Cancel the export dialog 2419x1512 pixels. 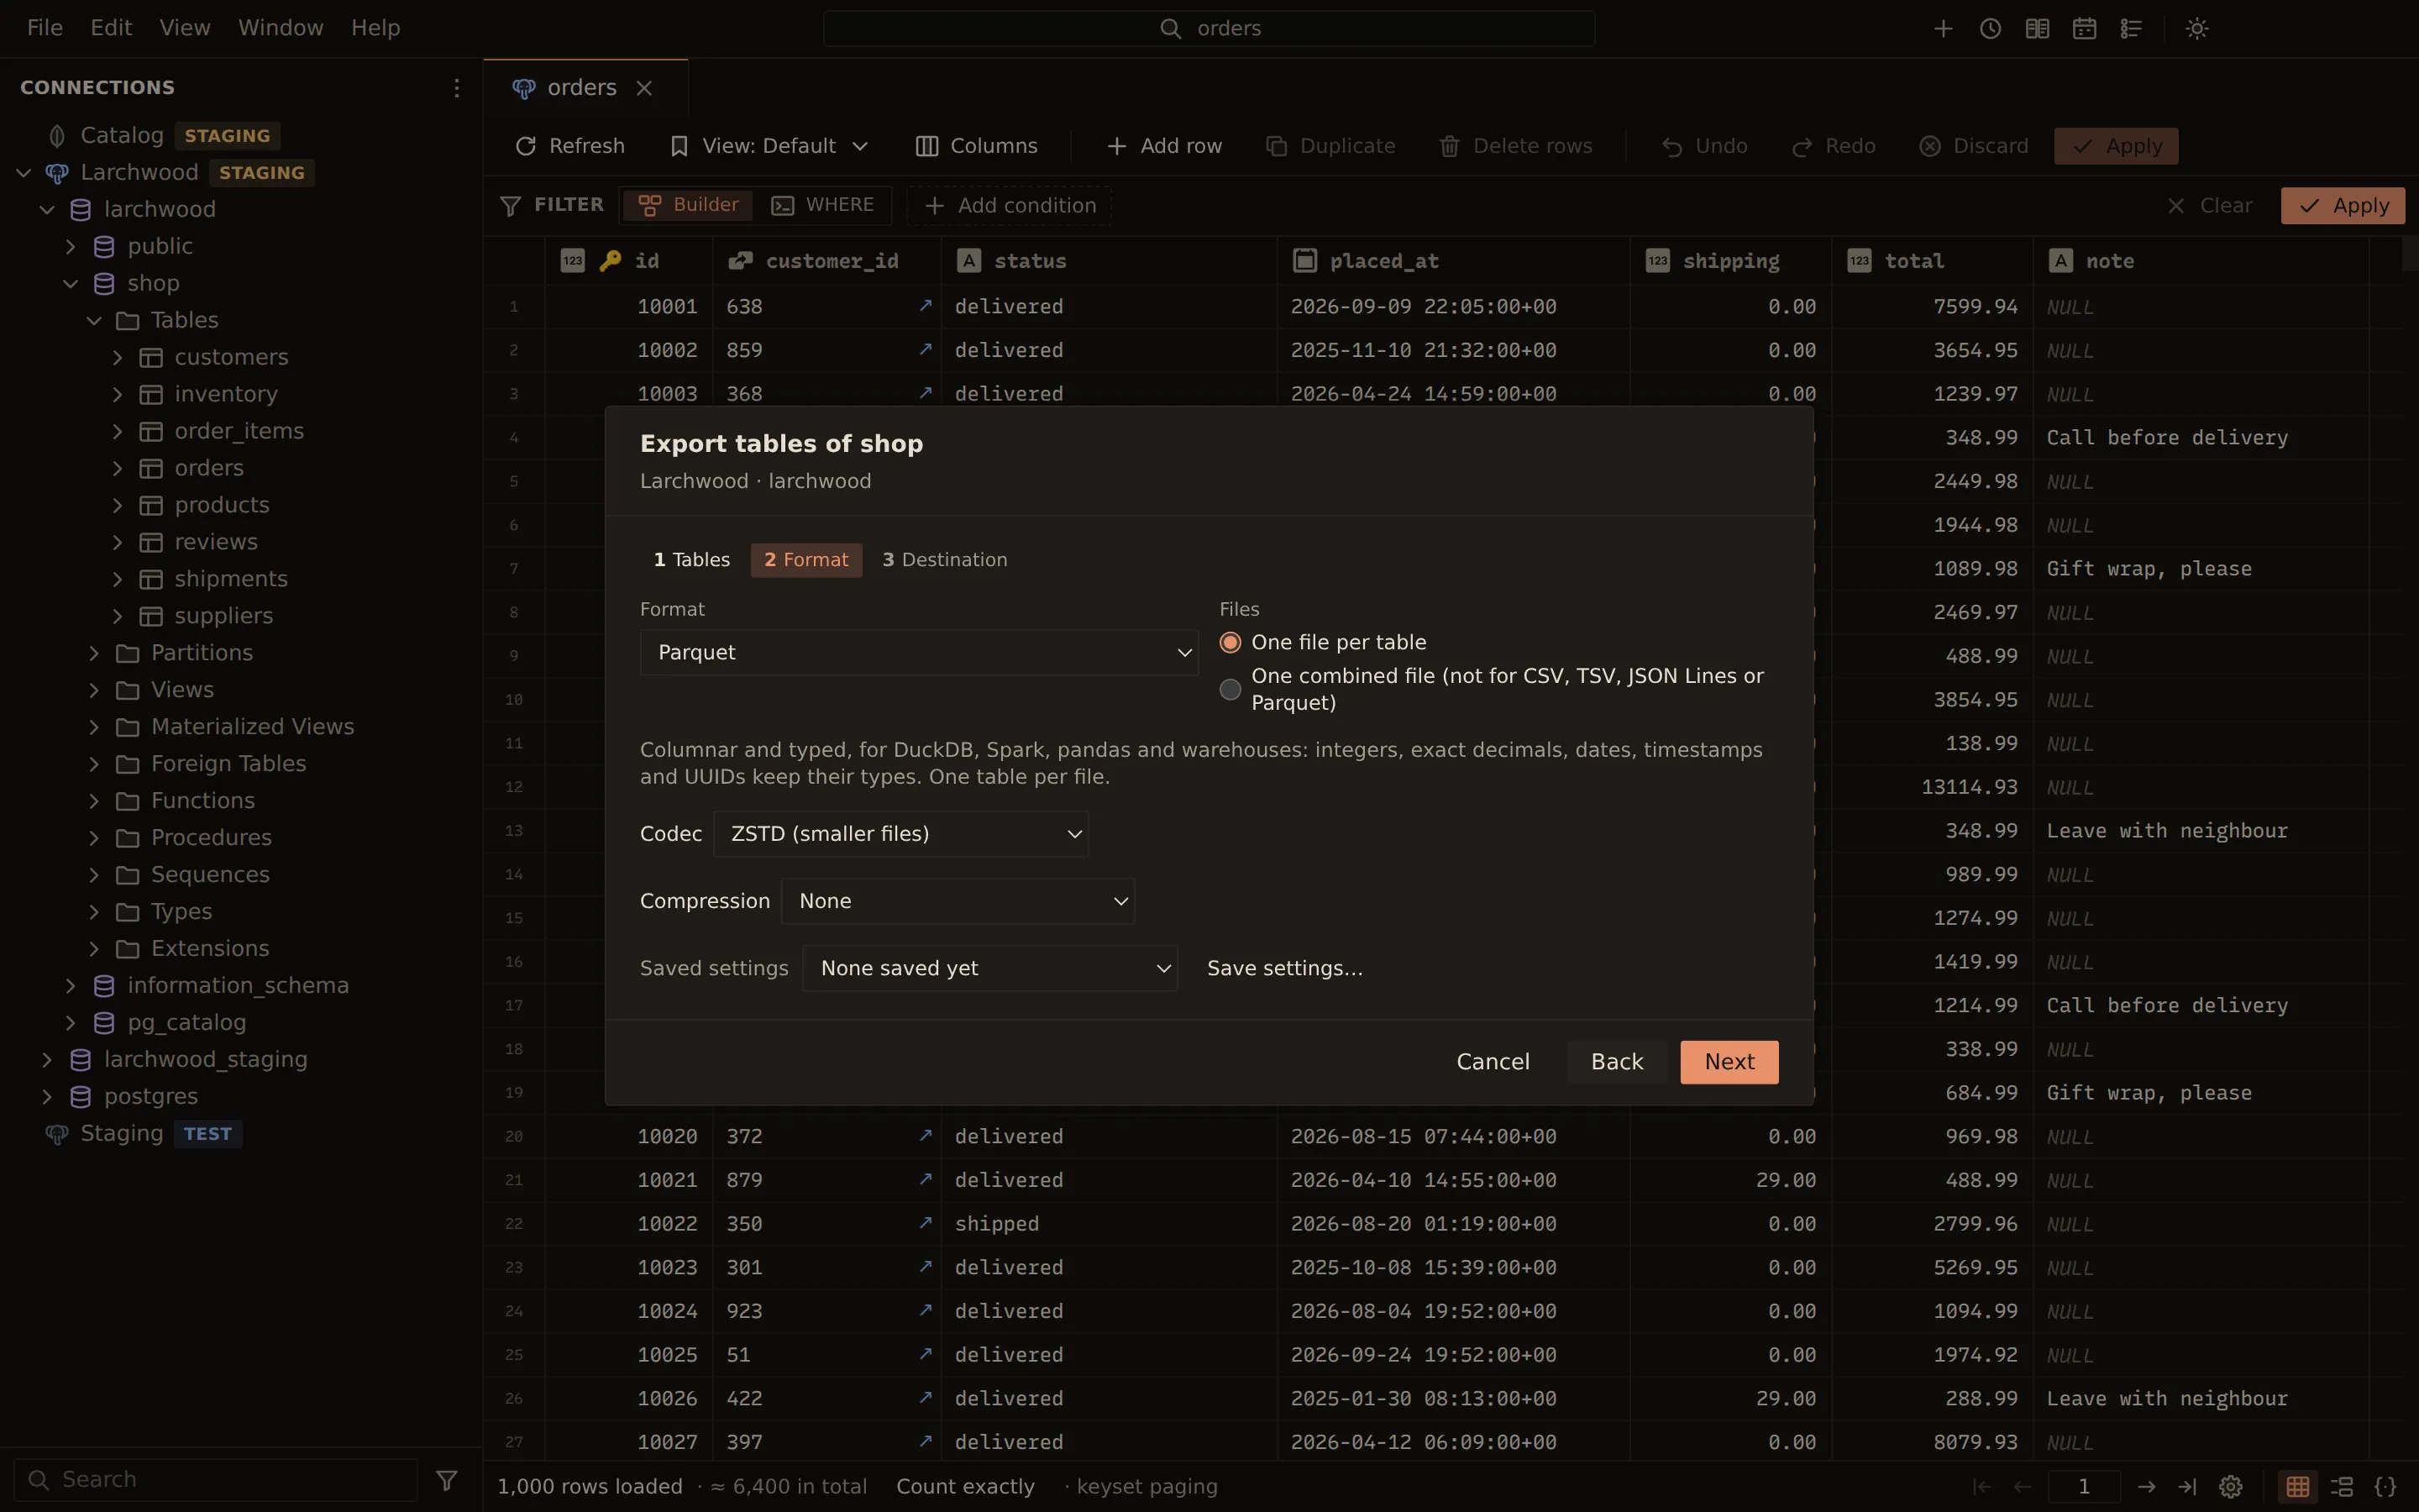1493,1062
